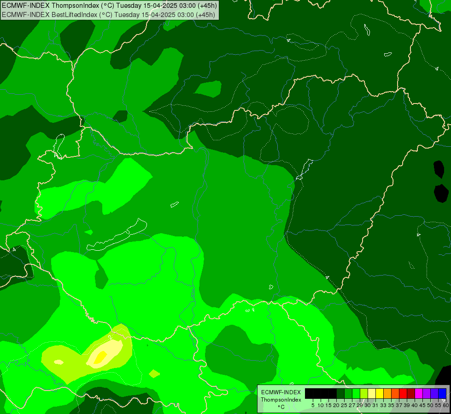This screenshot has width=451, height=414.
Task: Click the legend scale value '39'
Action: coord(407,405)
